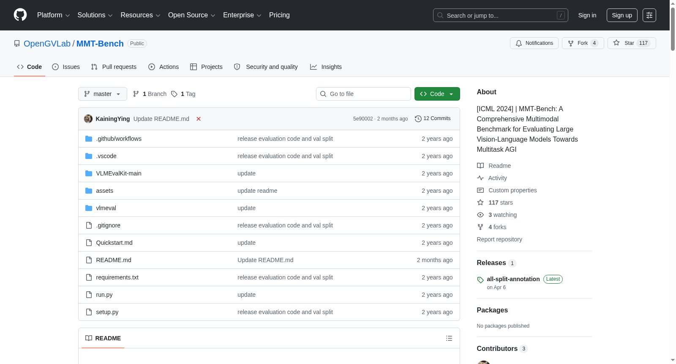The height and width of the screenshot is (364, 676).
Task: Open the GitHub homepage logo
Action: point(20,15)
